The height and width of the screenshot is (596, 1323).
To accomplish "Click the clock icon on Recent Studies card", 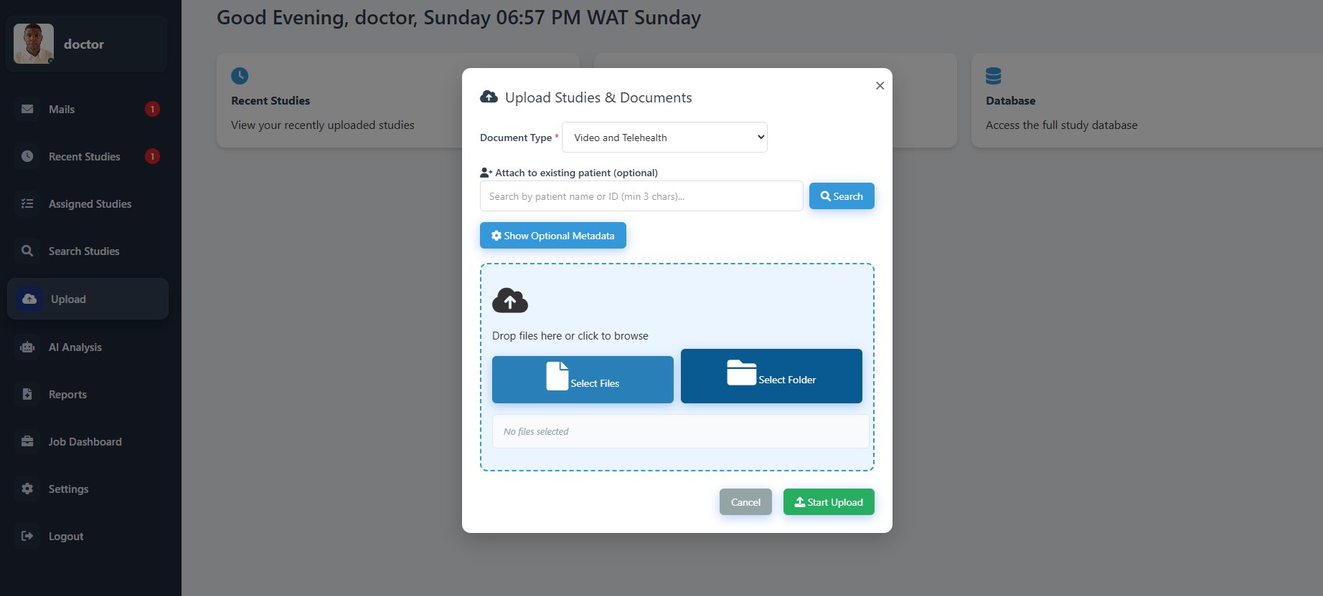I will [240, 75].
